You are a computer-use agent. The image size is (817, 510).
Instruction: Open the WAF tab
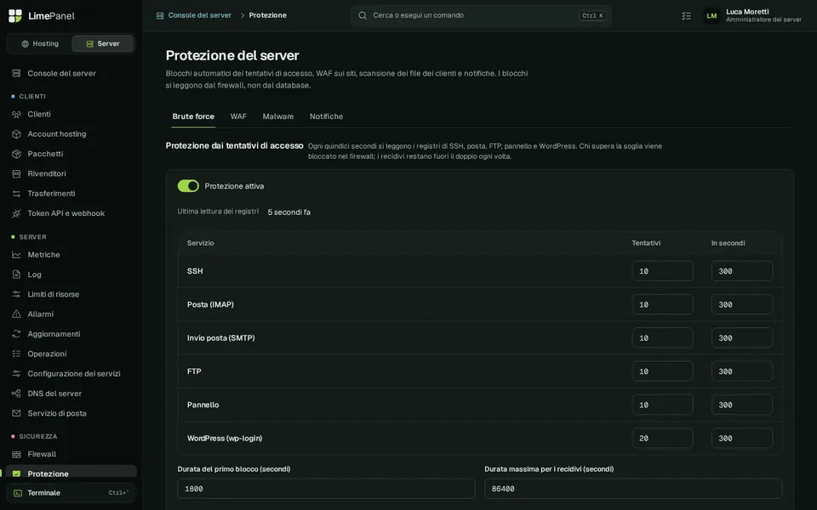(238, 116)
